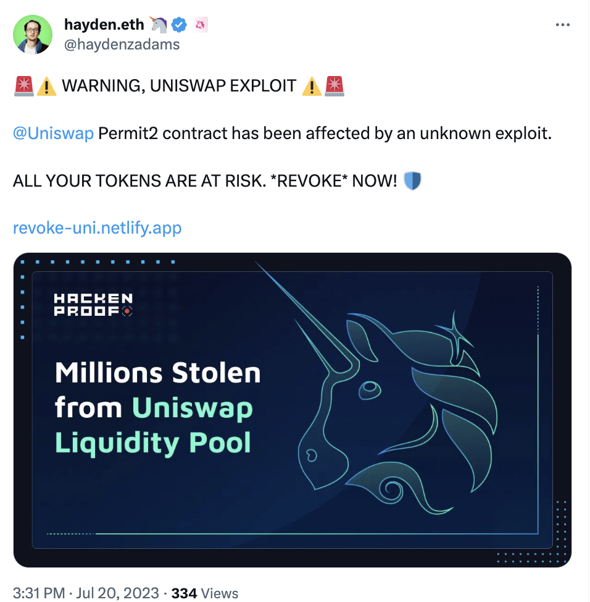The image size is (590, 602).
Task: Click the blue shield emoji after REVOKE NOW
Action: [x=412, y=180]
